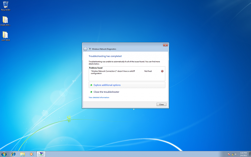Click Windows Network Diagnostics title icon

(90, 49)
